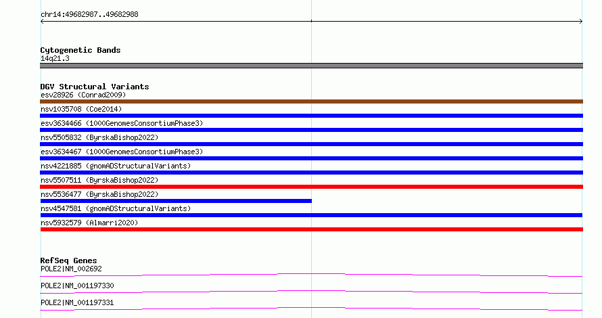Image resolution: width=602 pixels, height=318 pixels.
Task: Open nsv5536477 (ByrskaBishop2022) variant label
Action: tap(99, 194)
